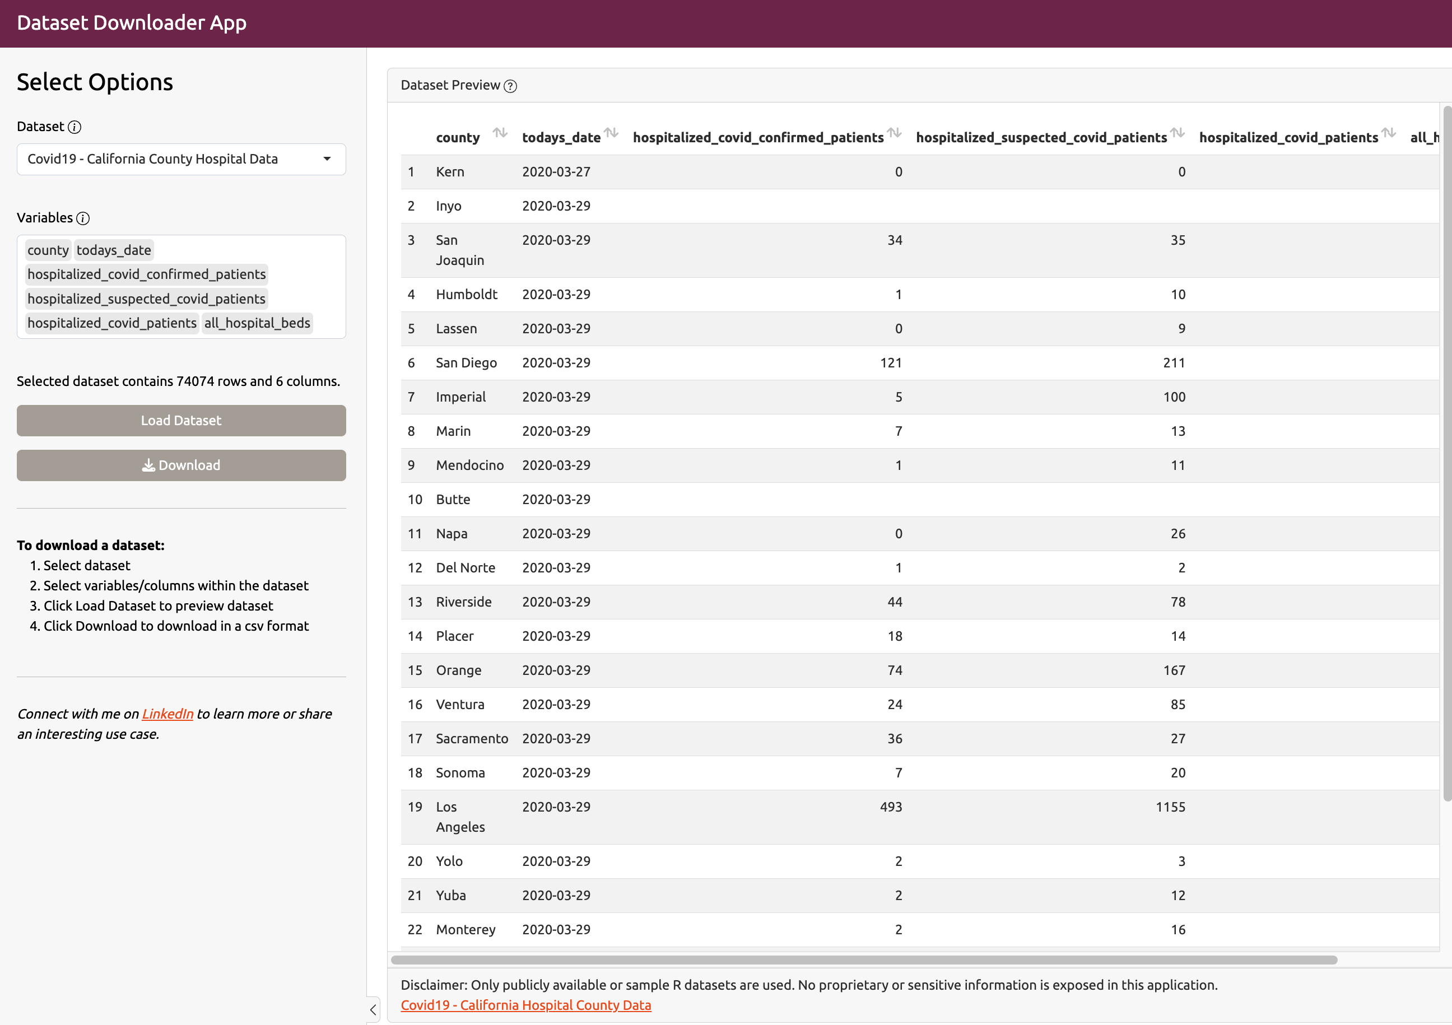Collapse the sidebar with the chevron
This screenshot has height=1025, width=1452.
(373, 1010)
